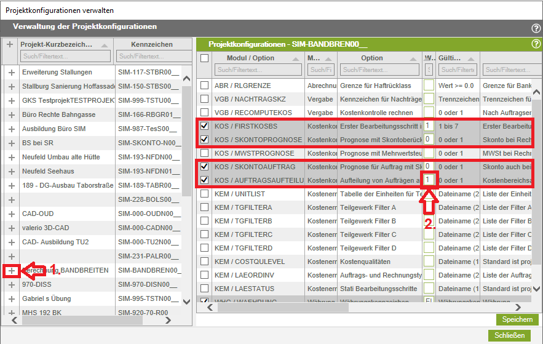Check the ABR / RLGRENZE row
This screenshot has width=543, height=344.
(x=204, y=86)
